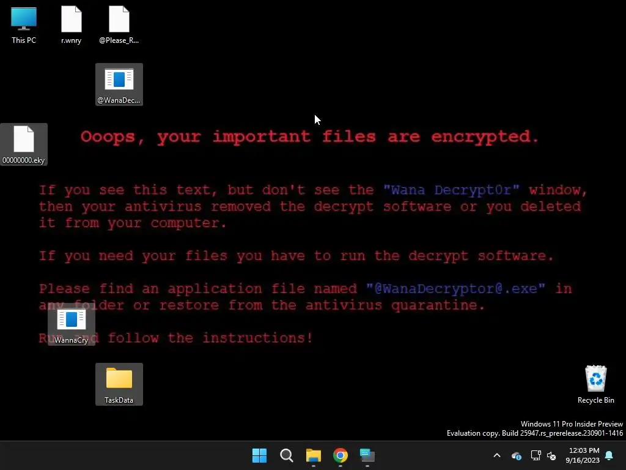626x470 pixels.
Task: Open the Windows Start menu
Action: 259,455
